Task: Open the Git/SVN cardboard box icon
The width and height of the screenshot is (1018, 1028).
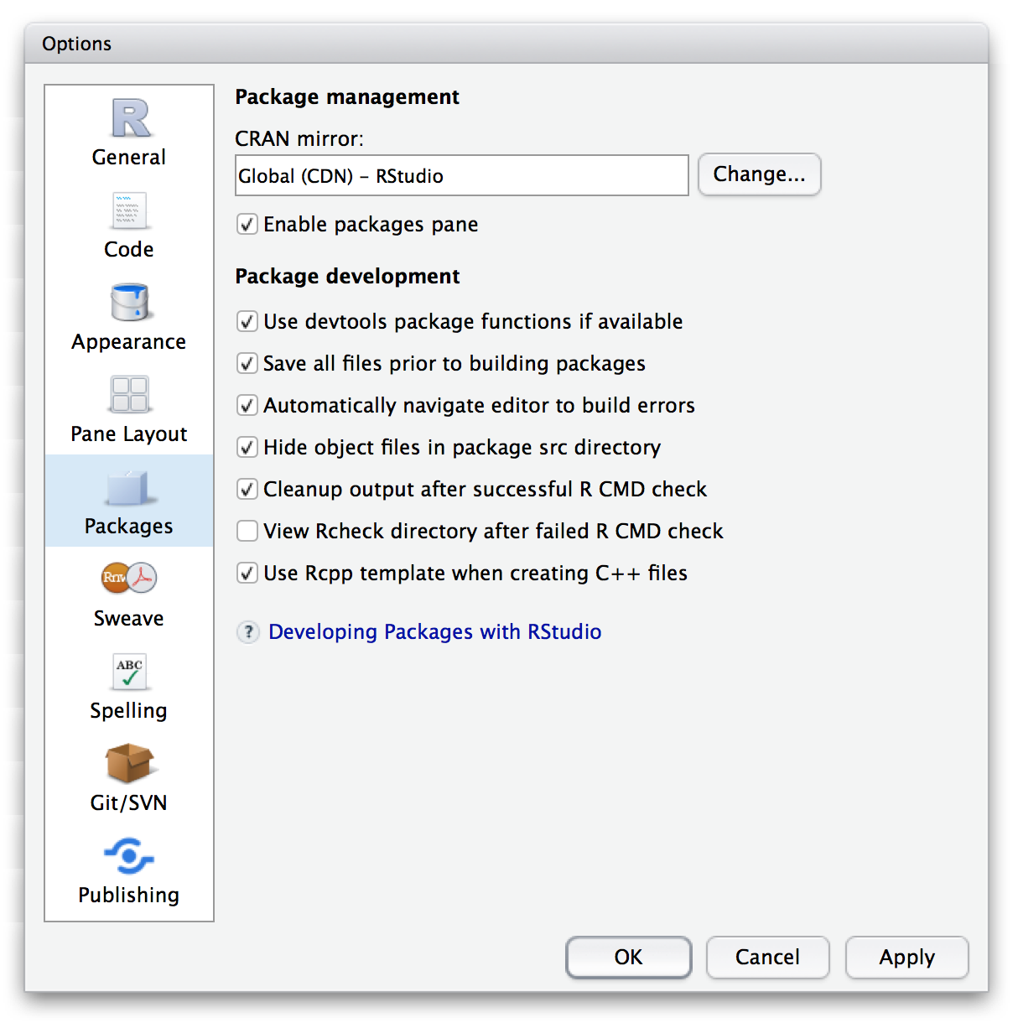Action: click(129, 763)
